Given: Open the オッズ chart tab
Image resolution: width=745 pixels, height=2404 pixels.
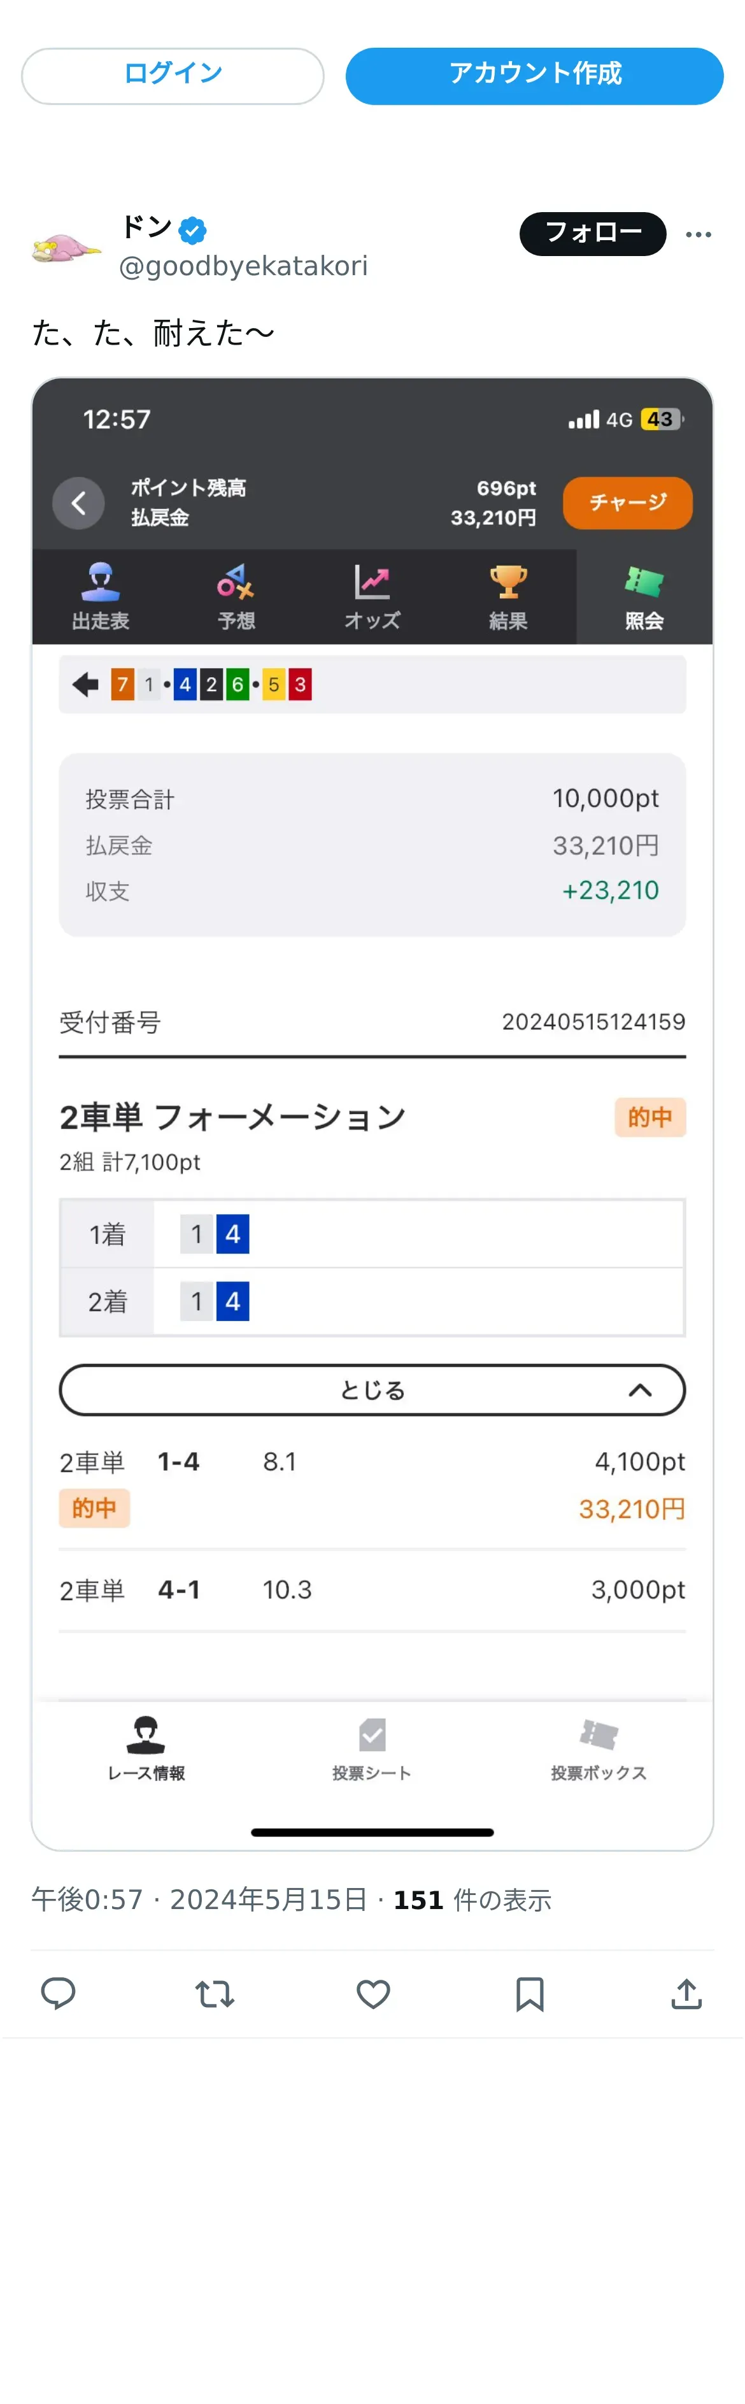Looking at the screenshot, I should [372, 596].
